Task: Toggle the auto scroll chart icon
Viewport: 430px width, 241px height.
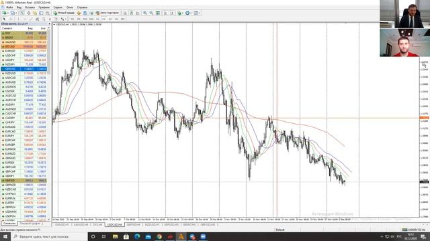Action: (x=166, y=13)
